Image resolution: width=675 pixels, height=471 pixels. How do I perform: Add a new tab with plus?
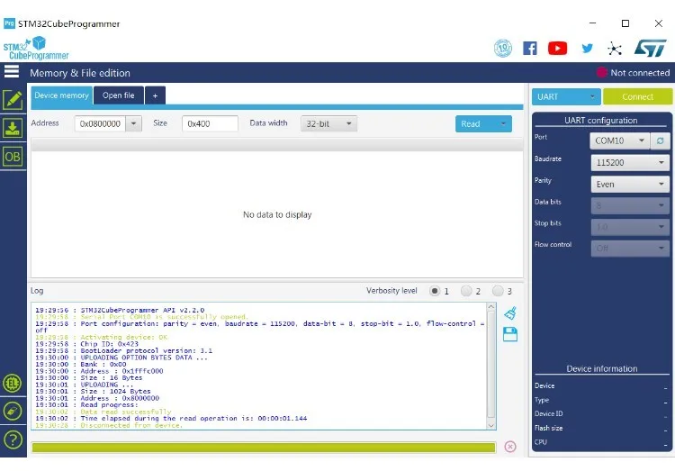156,95
